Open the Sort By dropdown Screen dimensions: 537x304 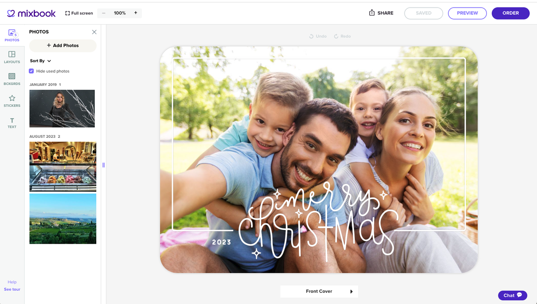click(x=40, y=61)
